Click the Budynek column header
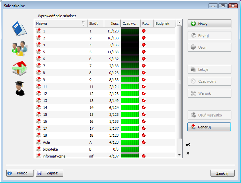 coord(164,23)
